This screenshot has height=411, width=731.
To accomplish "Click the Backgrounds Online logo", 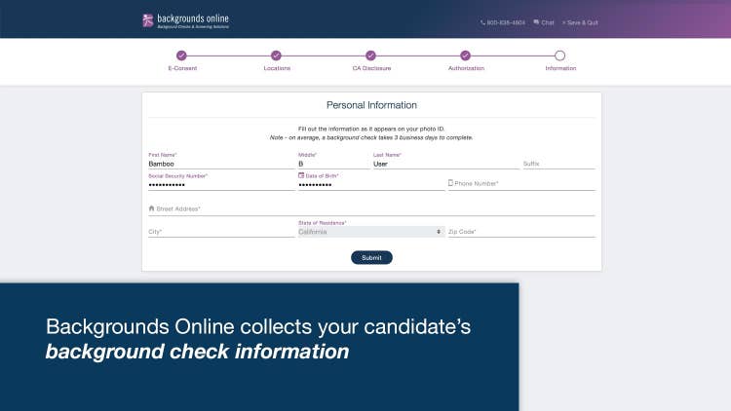I will tap(185, 20).
